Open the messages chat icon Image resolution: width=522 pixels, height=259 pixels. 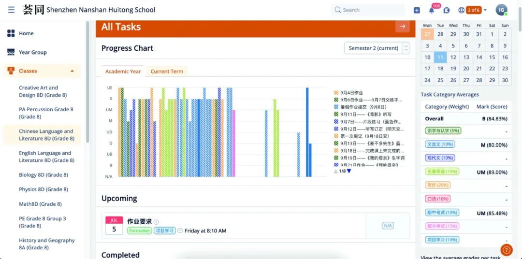[447, 10]
